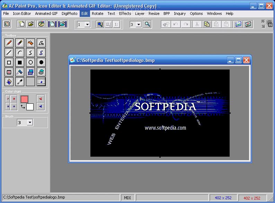
Task: Select the filled black rectangle tool
Action: coord(20,62)
